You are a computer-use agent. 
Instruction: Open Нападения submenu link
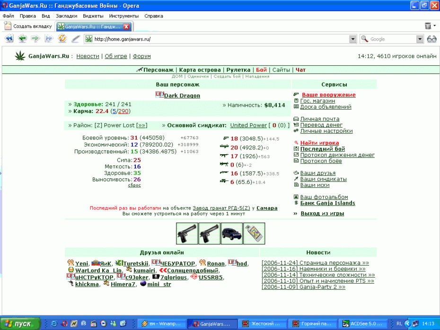257,76
